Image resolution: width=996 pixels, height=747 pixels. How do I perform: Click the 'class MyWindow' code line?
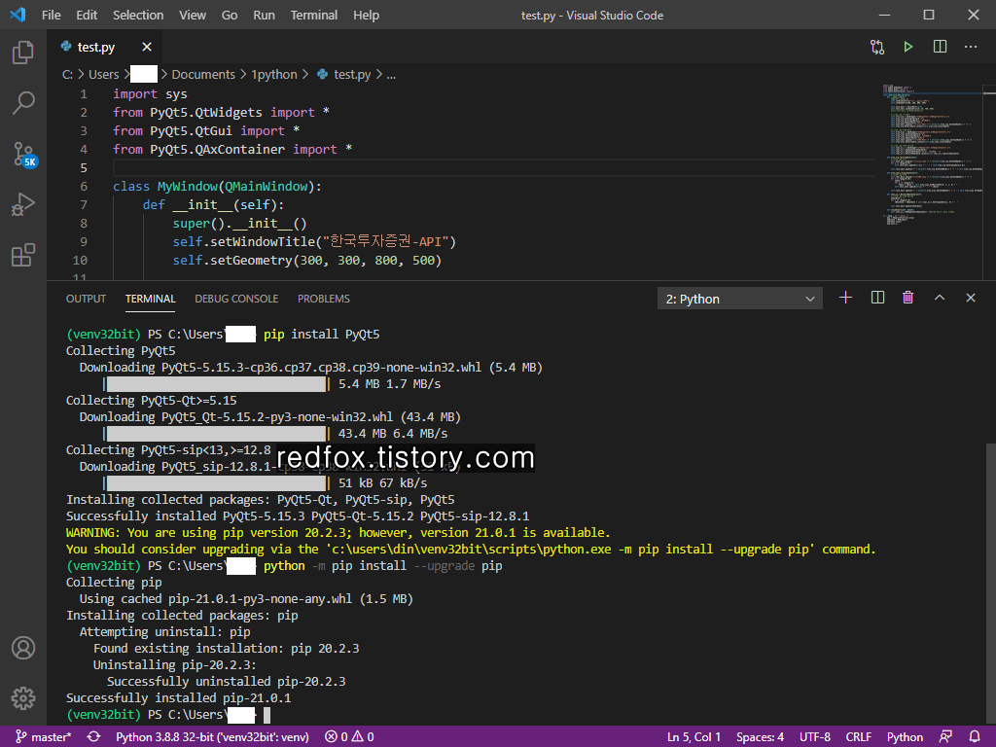pyautogui.click(x=217, y=186)
